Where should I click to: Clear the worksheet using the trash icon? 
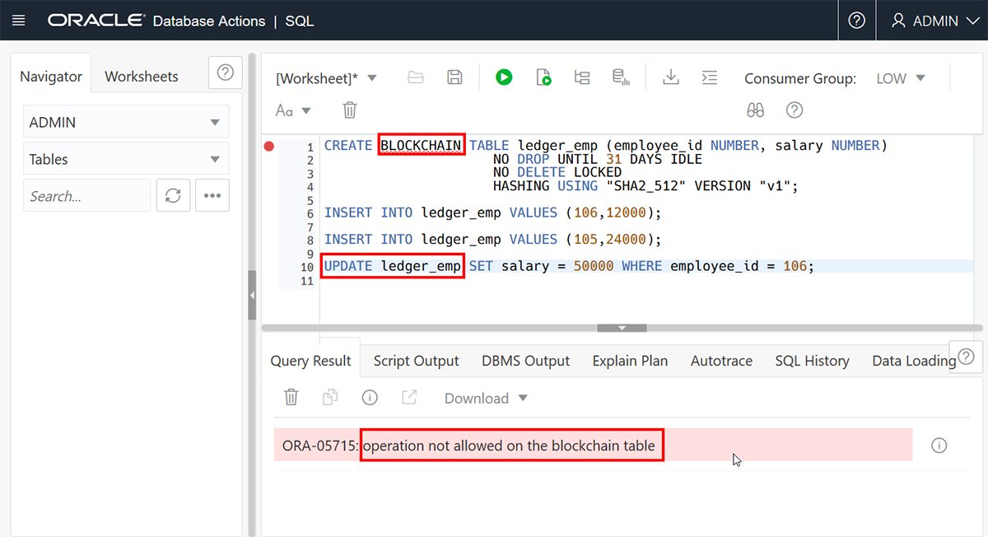(x=349, y=110)
